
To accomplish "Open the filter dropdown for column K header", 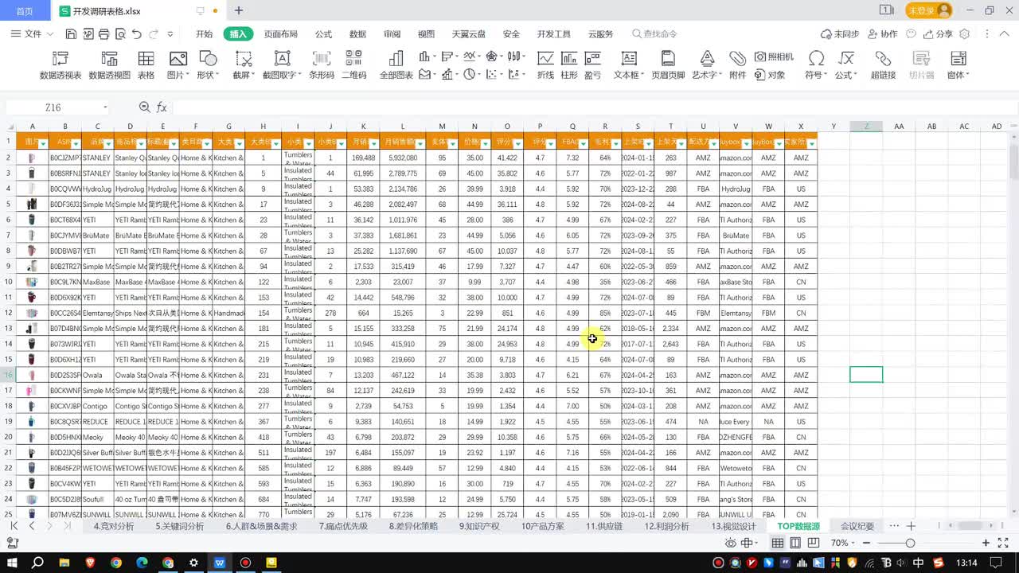I will point(374,143).
